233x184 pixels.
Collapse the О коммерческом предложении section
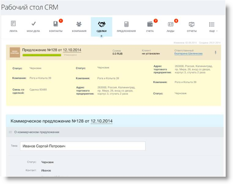(x=10, y=132)
